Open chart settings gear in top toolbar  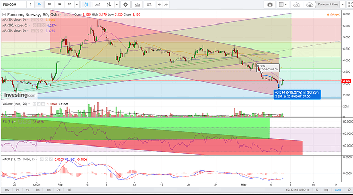click(126, 4)
